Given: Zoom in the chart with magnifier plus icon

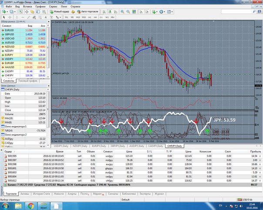Looking at the screenshot, I should tap(122, 12).
